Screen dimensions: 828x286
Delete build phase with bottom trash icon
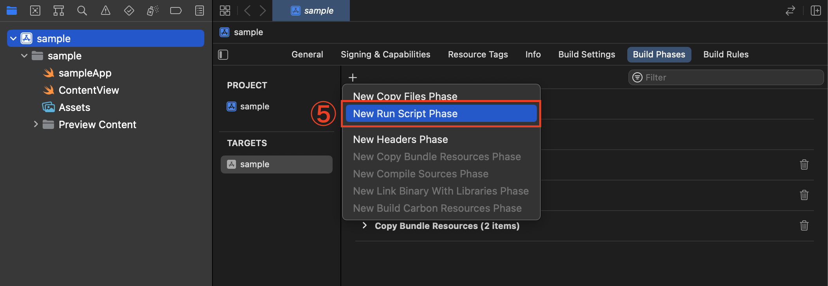pyautogui.click(x=804, y=225)
